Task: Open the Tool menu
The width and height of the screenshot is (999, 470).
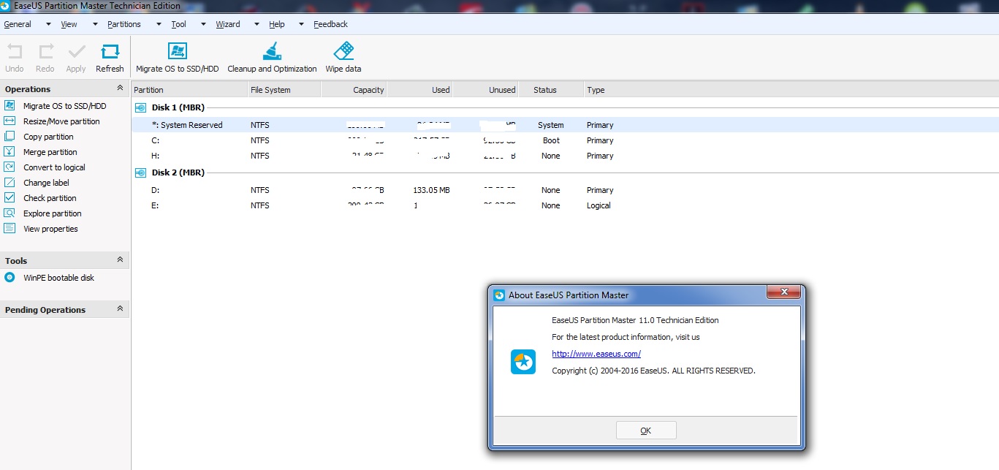Action: tap(178, 24)
